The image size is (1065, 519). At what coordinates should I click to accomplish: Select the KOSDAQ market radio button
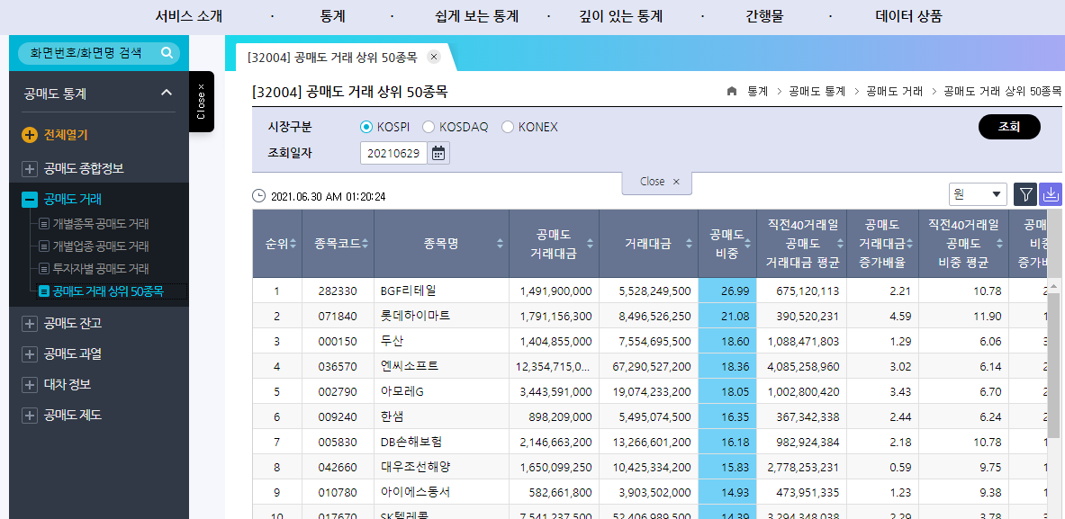tap(429, 127)
